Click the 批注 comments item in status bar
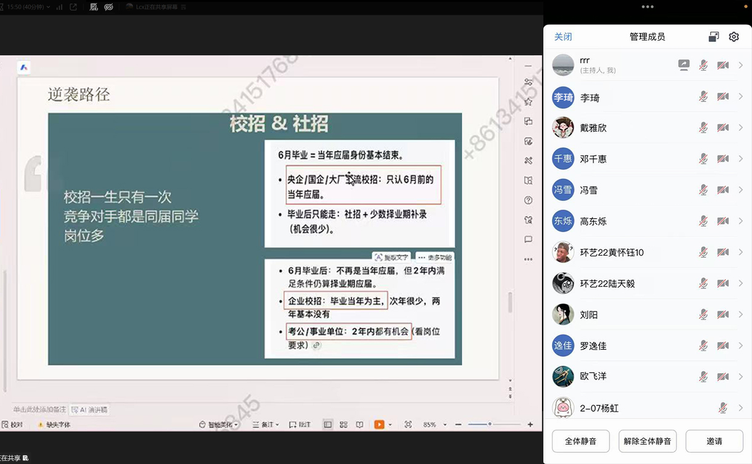The width and height of the screenshot is (752, 464). tap(300, 425)
